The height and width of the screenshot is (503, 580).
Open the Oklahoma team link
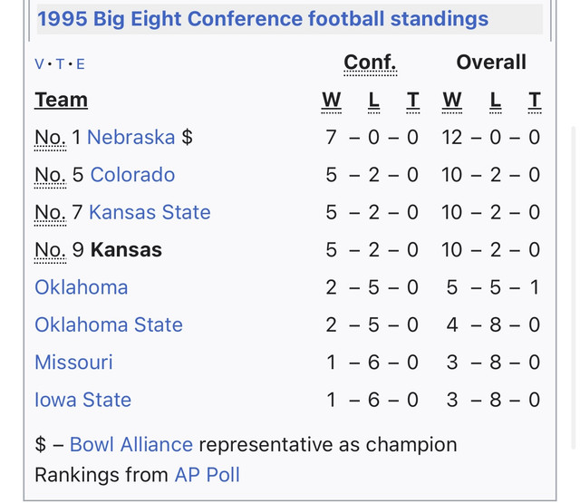tap(81, 287)
